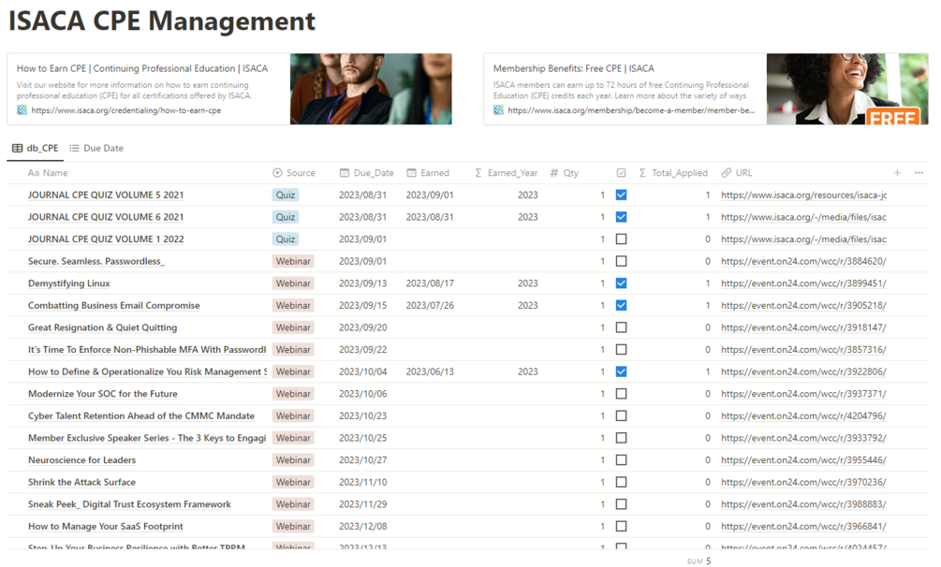Open the three-dots table options menu
This screenshot has width=941, height=567.
pyautogui.click(x=919, y=173)
